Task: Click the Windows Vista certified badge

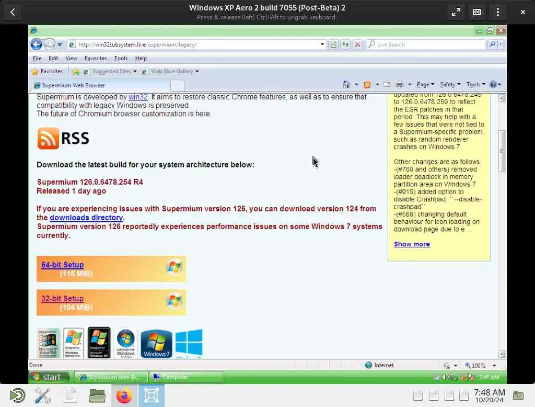Action: coord(125,343)
